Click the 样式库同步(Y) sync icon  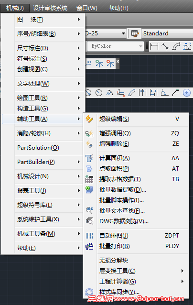89,292
